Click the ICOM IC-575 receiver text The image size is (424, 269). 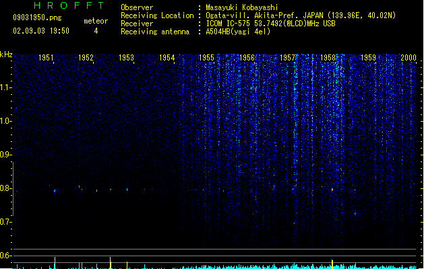pos(271,24)
